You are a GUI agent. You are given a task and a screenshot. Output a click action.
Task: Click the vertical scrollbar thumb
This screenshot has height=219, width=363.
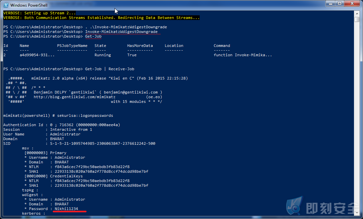(357, 19)
